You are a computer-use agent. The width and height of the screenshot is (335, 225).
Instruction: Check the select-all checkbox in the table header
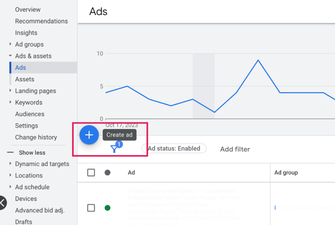[x=91, y=173]
